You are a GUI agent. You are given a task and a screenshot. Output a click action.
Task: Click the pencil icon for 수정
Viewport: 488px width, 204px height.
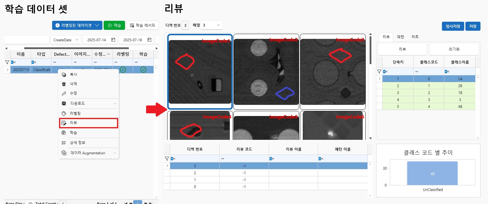coord(64,93)
